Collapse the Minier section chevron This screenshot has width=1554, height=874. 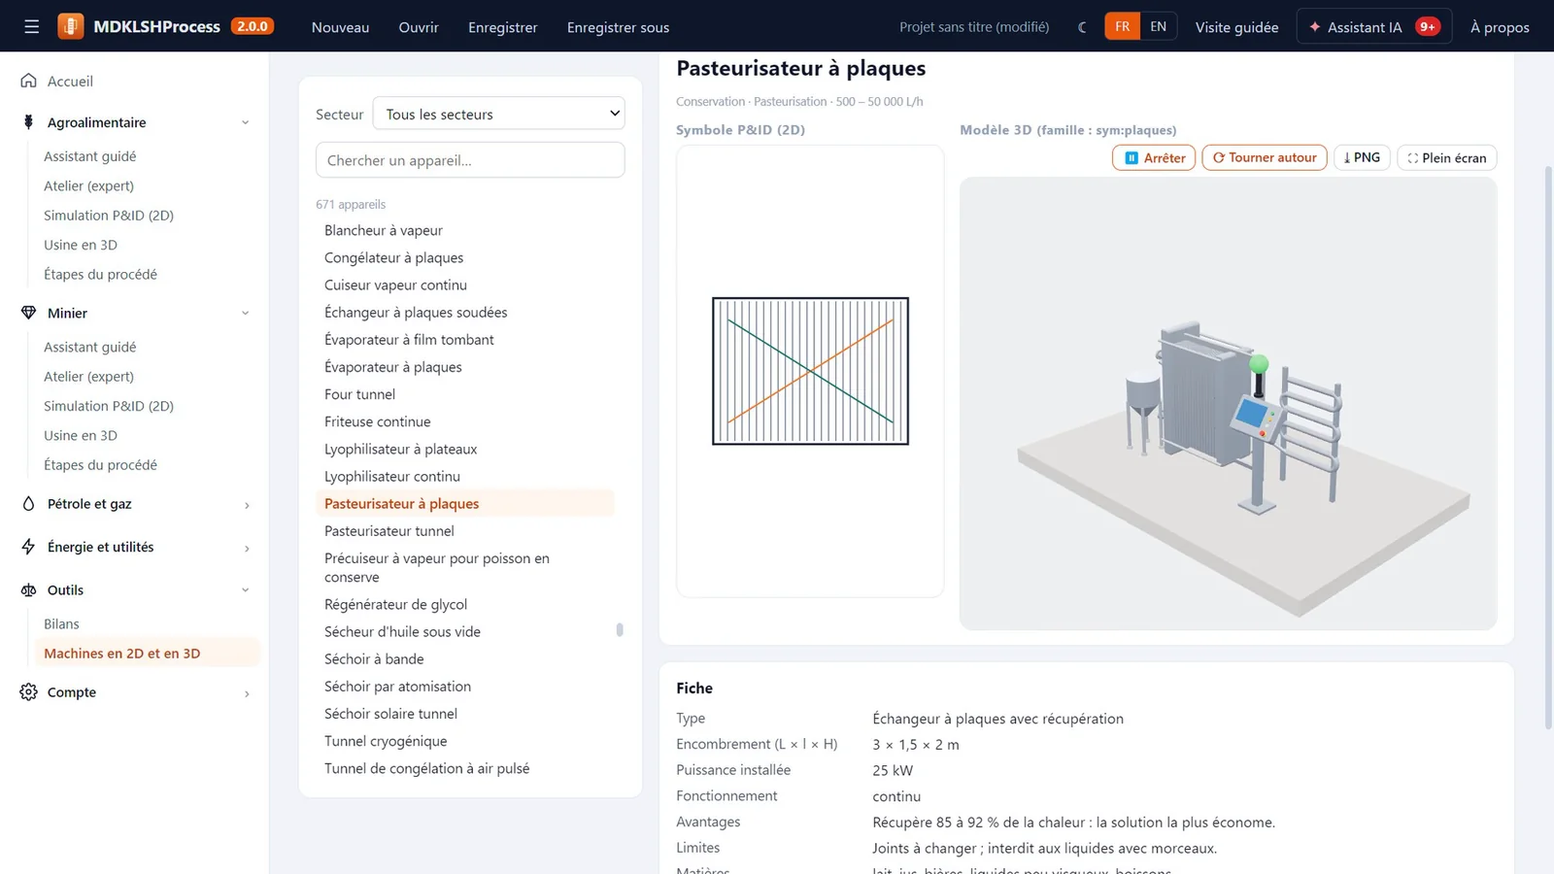245,313
